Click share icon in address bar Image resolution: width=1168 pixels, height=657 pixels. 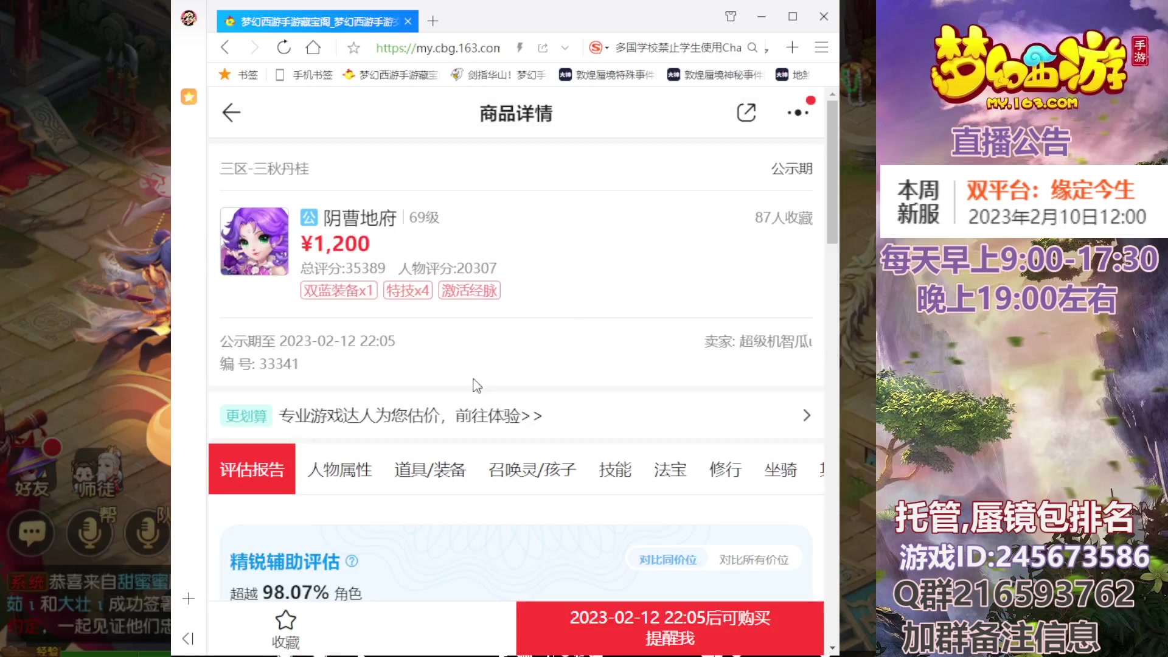543,47
